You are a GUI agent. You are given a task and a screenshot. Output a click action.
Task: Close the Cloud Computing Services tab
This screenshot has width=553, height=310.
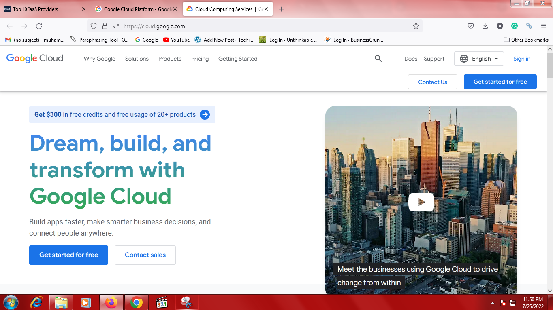pyautogui.click(x=266, y=9)
